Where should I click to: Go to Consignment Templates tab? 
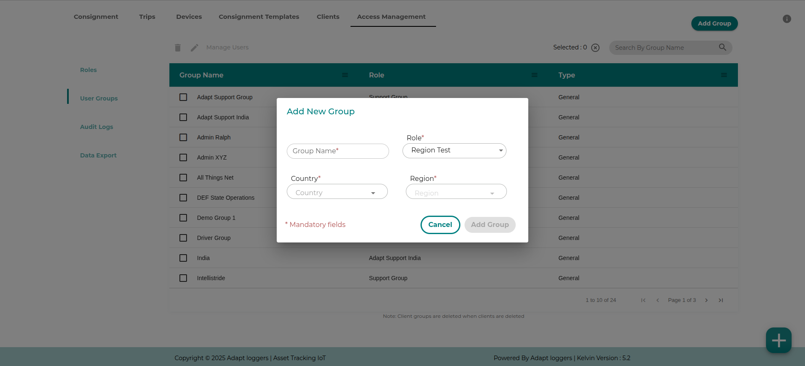point(259,17)
